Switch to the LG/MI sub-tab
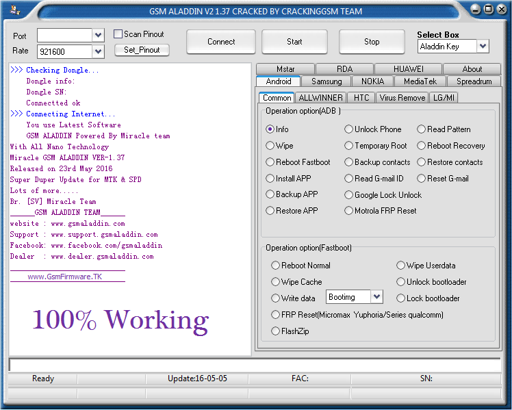The width and height of the screenshot is (512, 410). [444, 98]
